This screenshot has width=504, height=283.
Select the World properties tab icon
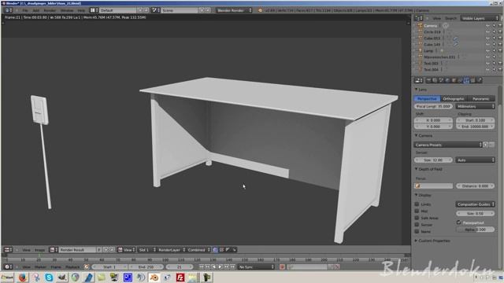(x=448, y=80)
